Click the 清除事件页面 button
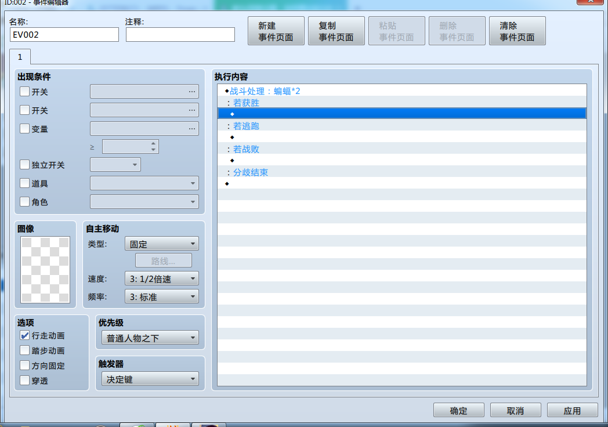The image size is (608, 427). [517, 31]
